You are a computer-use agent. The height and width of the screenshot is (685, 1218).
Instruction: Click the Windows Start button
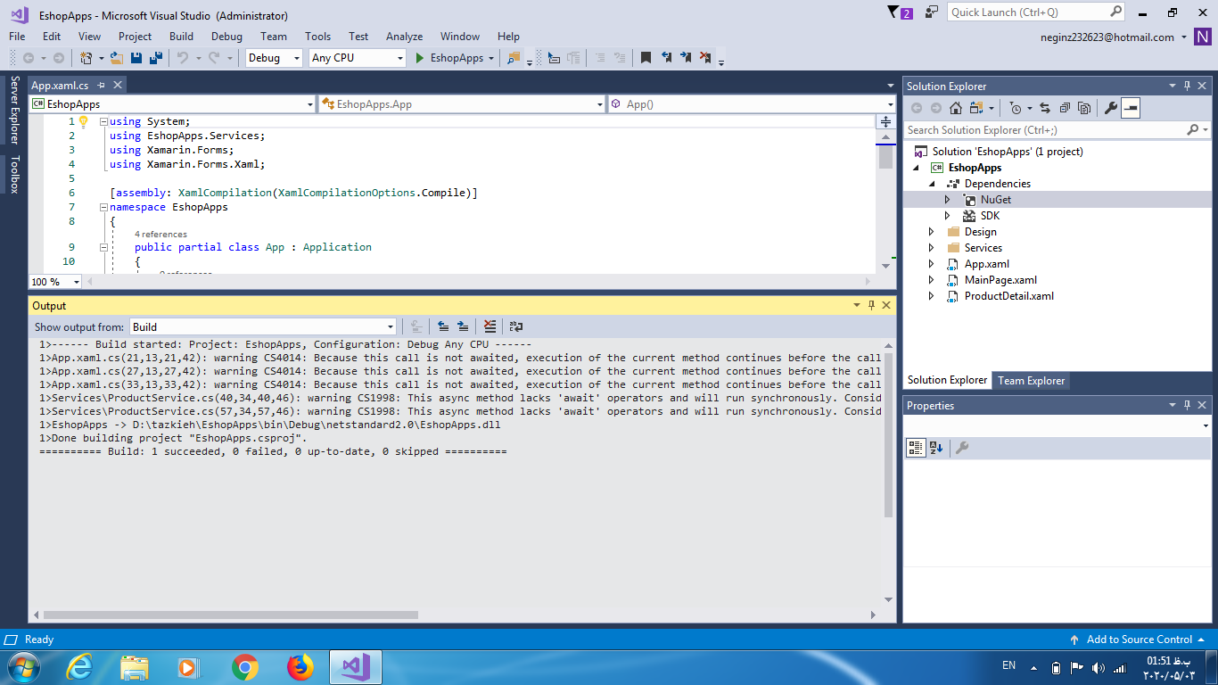22,666
